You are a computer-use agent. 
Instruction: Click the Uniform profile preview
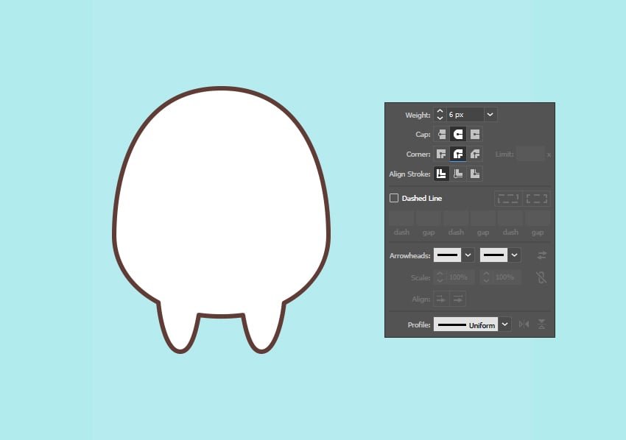[x=465, y=324]
